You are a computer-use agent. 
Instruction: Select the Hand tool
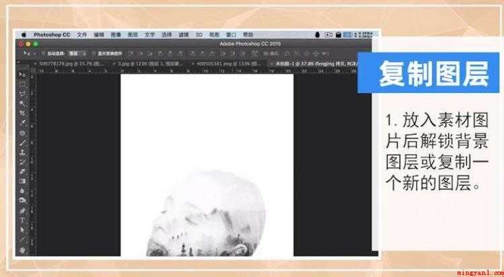pyautogui.click(x=23, y=249)
